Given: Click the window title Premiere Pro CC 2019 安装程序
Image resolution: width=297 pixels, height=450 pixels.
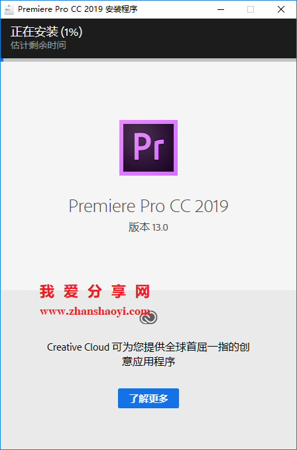Looking at the screenshot, I should coord(78,9).
